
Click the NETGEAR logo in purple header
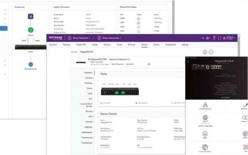point(55,38)
